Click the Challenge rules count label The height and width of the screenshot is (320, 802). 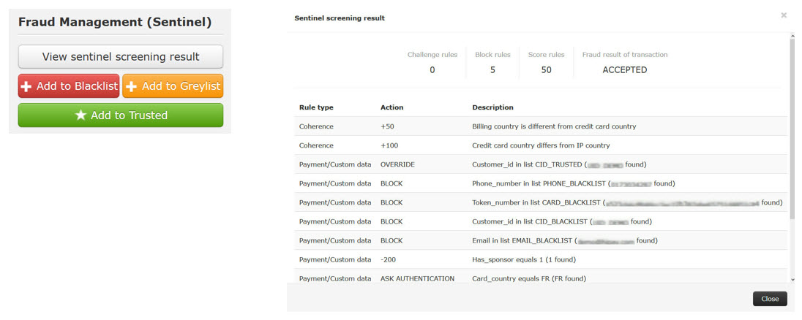pos(432,55)
